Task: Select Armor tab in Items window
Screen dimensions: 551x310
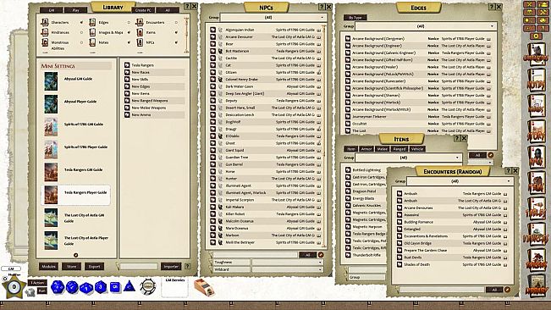Action: point(366,149)
